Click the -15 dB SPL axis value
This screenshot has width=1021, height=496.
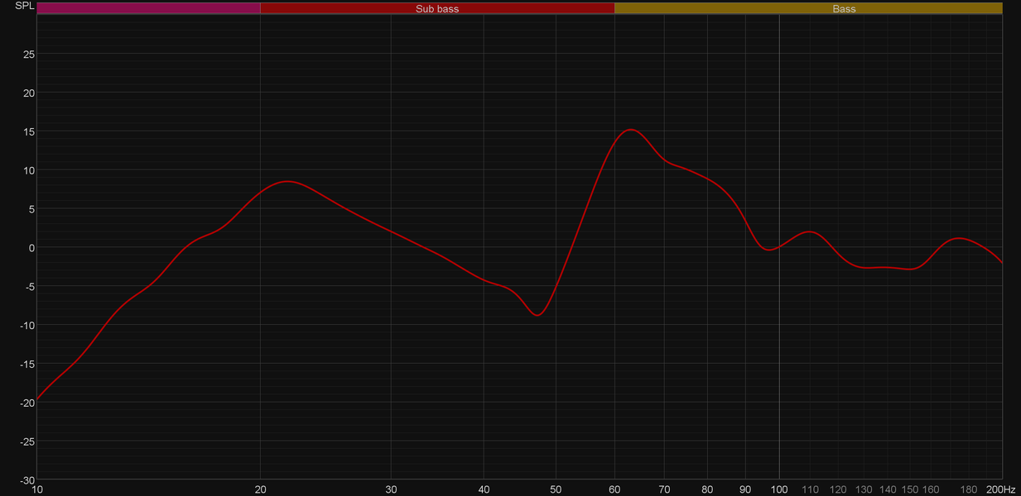pos(26,365)
